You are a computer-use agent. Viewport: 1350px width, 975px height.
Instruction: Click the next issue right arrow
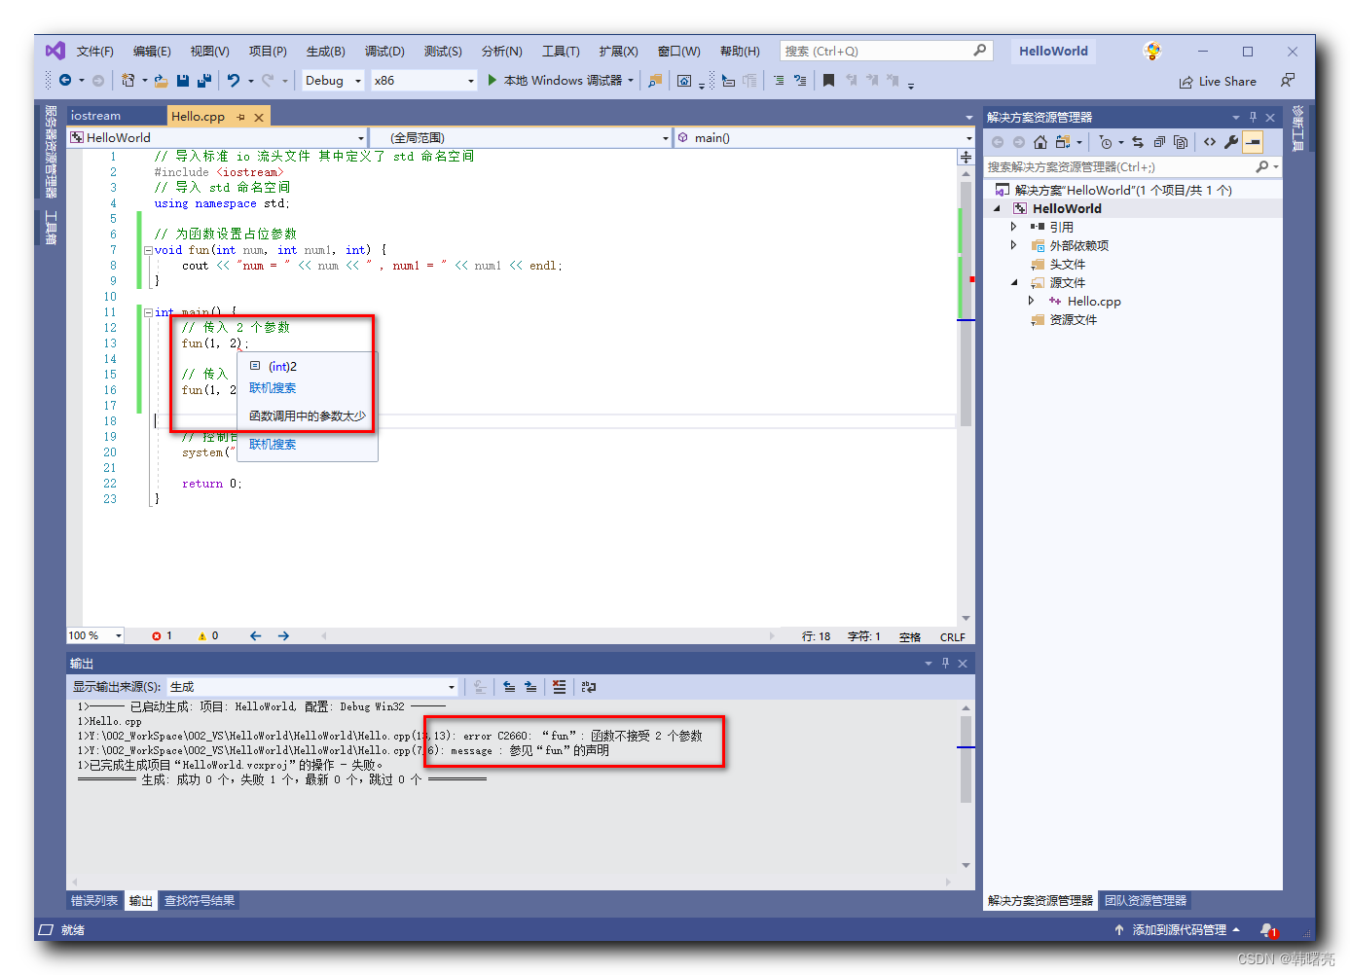[x=284, y=636]
